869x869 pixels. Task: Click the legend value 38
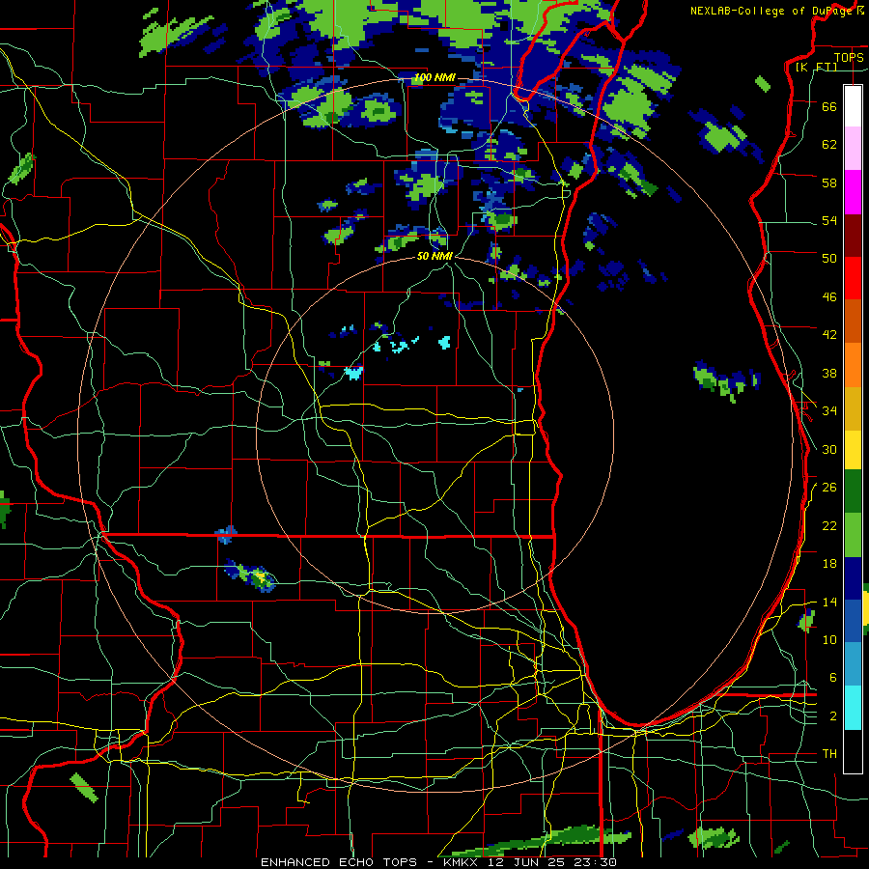pos(829,373)
